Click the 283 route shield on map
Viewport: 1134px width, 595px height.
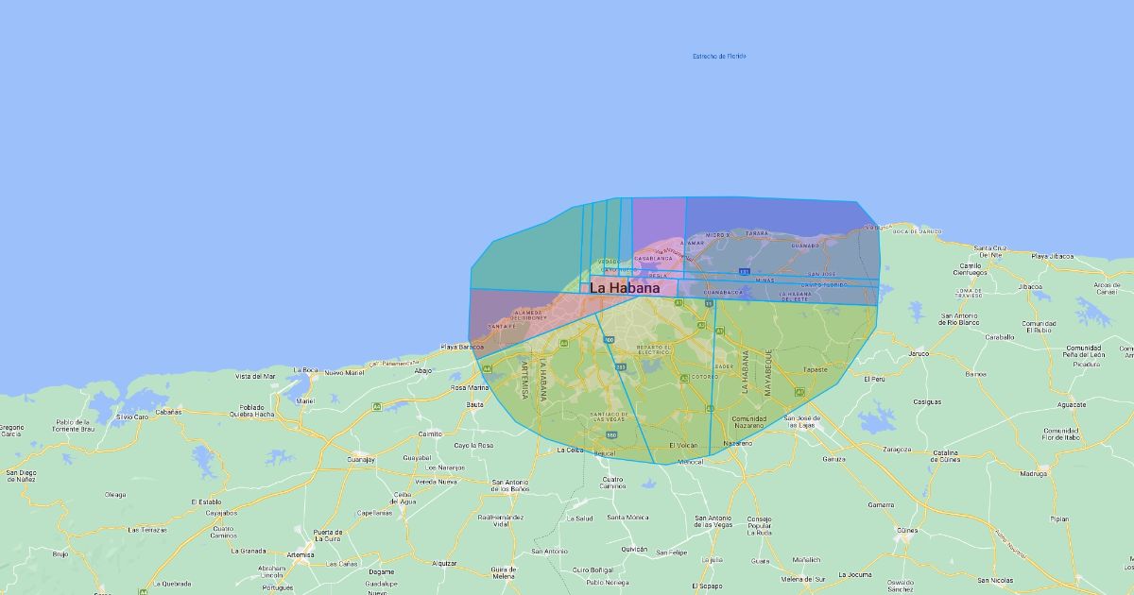tap(621, 366)
